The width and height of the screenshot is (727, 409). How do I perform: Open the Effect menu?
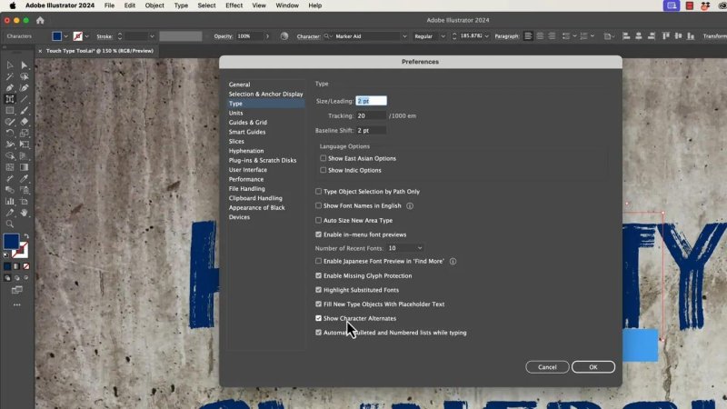coord(234,5)
